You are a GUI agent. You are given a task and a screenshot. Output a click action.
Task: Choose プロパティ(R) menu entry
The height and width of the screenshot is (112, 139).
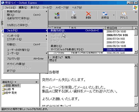coord(26,59)
